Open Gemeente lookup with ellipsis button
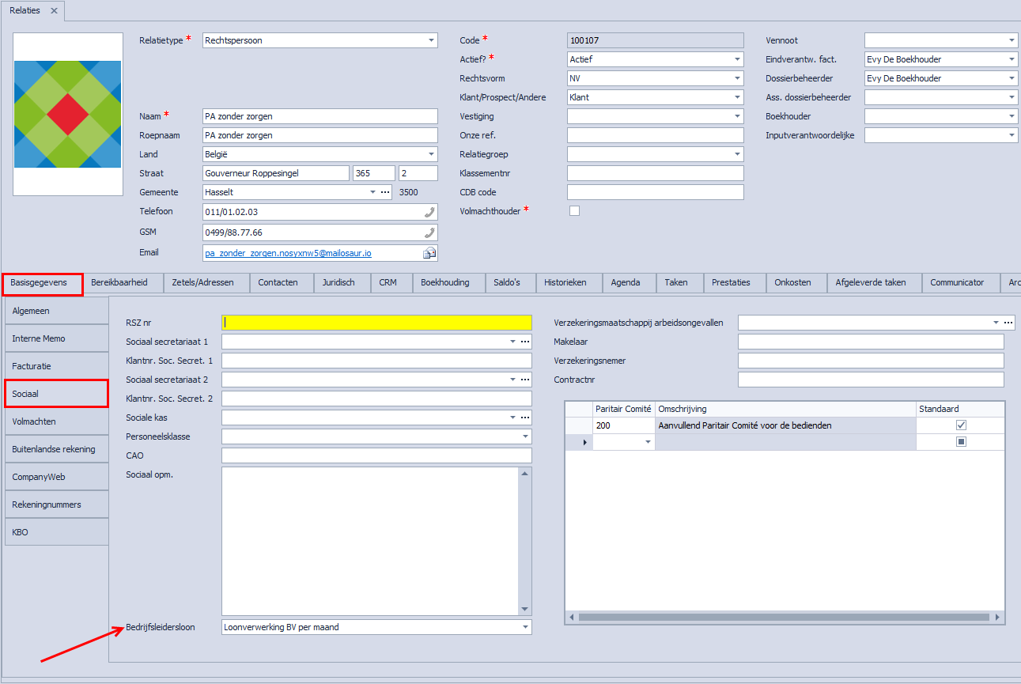Viewport: 1021px width, 684px height. tap(385, 192)
